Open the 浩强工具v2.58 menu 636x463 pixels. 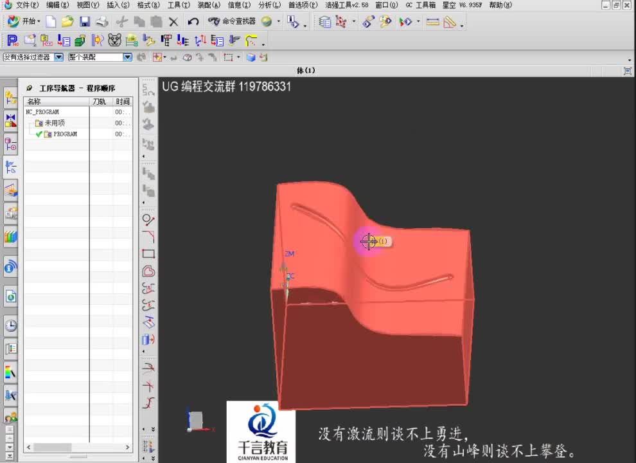(x=347, y=5)
